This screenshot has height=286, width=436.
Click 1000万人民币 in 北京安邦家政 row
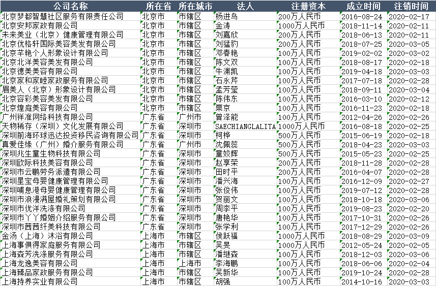click(308, 25)
